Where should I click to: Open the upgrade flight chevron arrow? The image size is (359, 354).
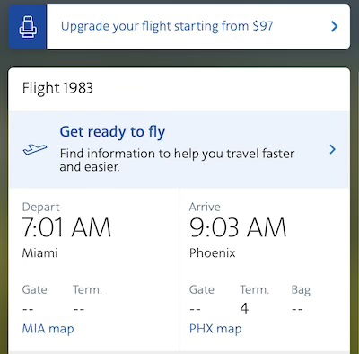[x=335, y=27]
